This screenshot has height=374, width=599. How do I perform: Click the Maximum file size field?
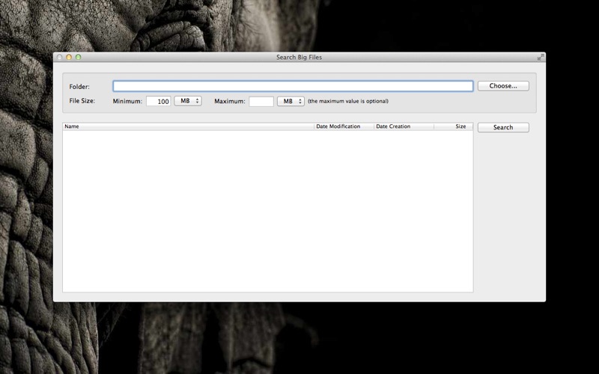click(x=261, y=101)
